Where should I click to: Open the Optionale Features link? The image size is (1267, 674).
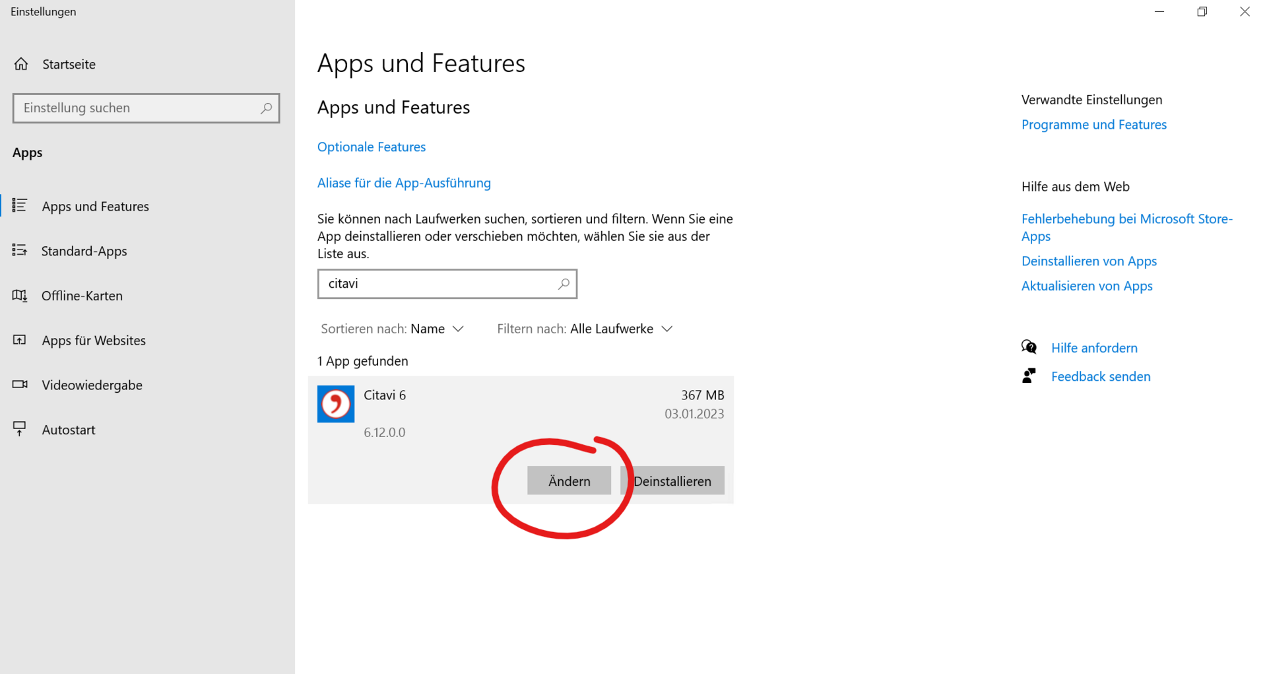372,147
